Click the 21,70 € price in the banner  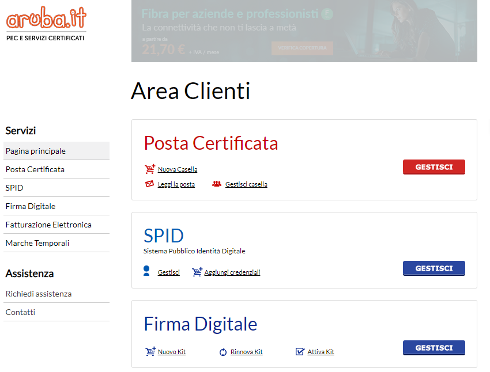164,50
